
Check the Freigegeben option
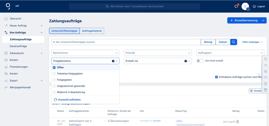[54, 80]
